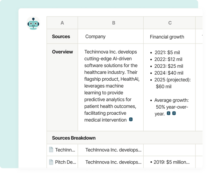Select column A header
This screenshot has height=175, width=208.
click(x=62, y=23)
